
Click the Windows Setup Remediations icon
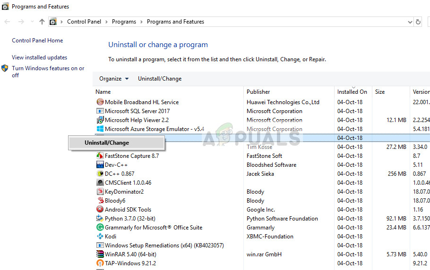[100, 245]
